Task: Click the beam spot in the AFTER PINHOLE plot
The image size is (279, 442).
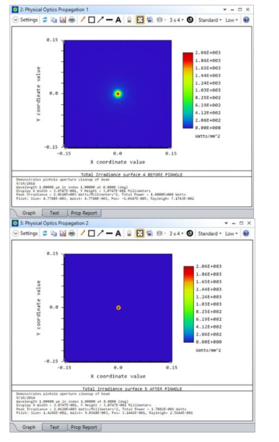Action: click(118, 308)
